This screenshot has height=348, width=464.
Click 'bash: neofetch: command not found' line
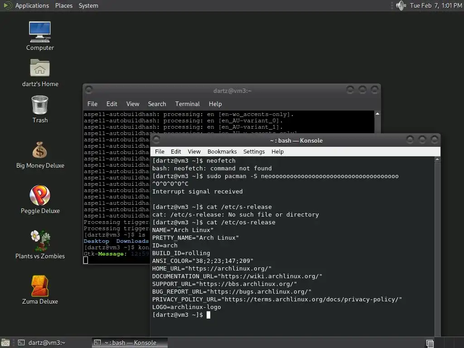212,168
